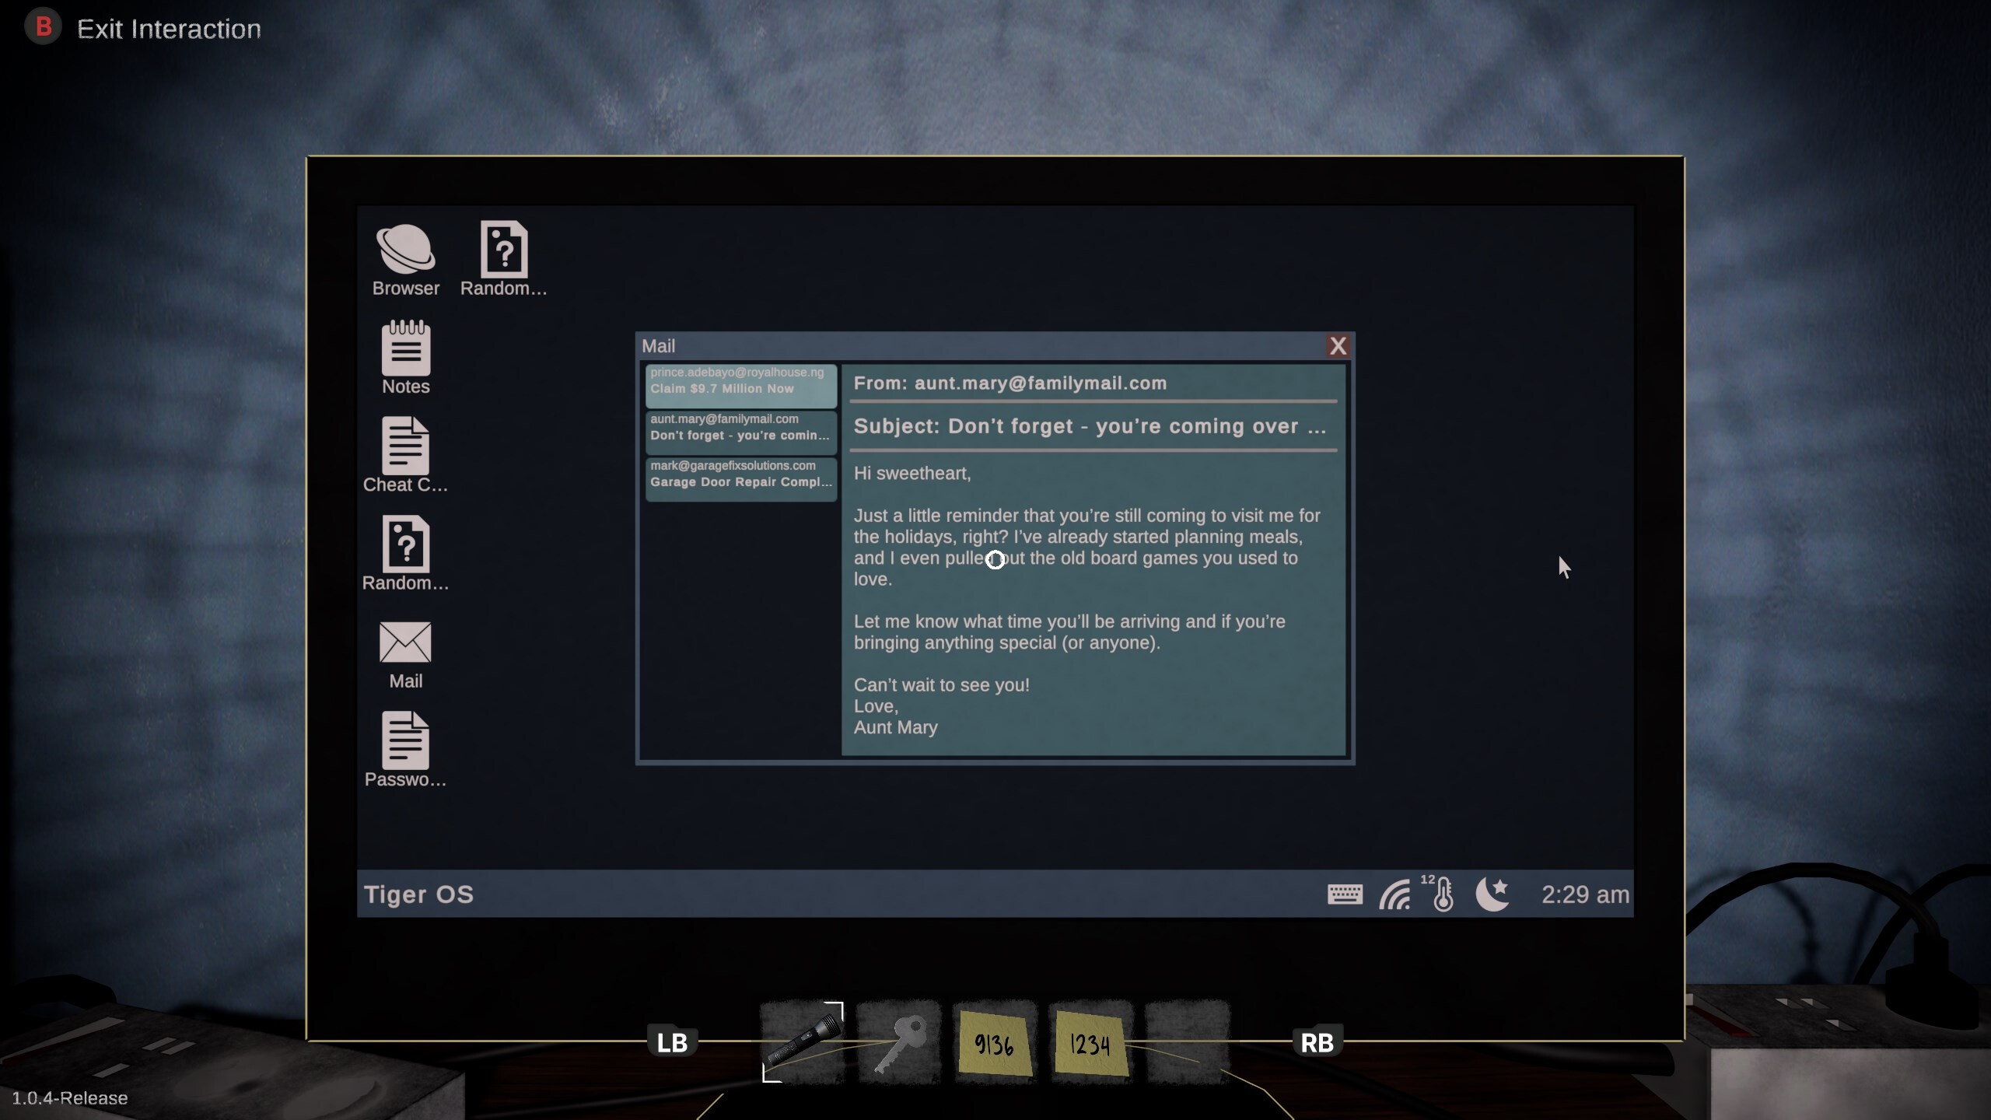Click the Tiger OS taskbar label

418,894
